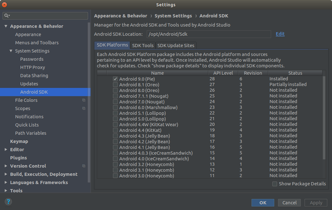This screenshot has height=210, width=332.
Task: Open the Plugins settings page
Action: (18, 158)
